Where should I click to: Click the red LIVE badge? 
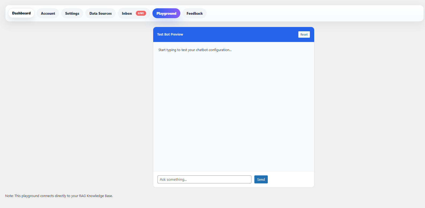(x=141, y=13)
